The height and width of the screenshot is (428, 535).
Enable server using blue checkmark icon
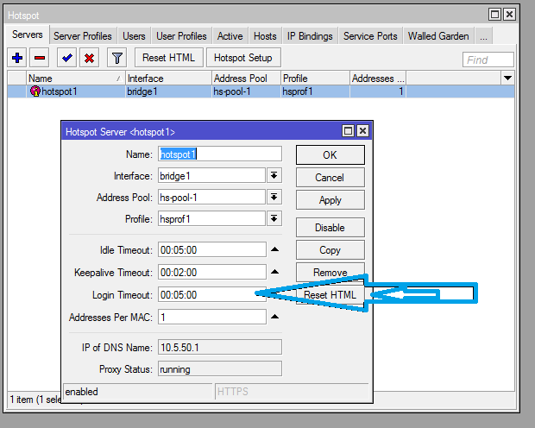tap(67, 58)
